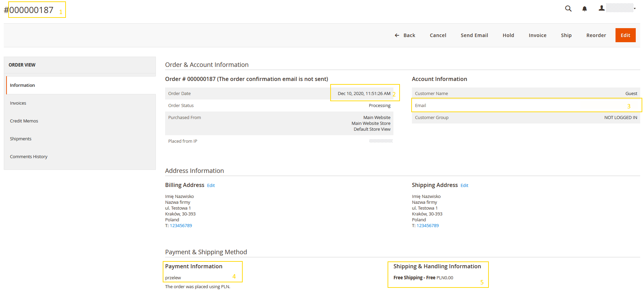Click the Send Email button
This screenshot has width=644, height=305.
474,35
